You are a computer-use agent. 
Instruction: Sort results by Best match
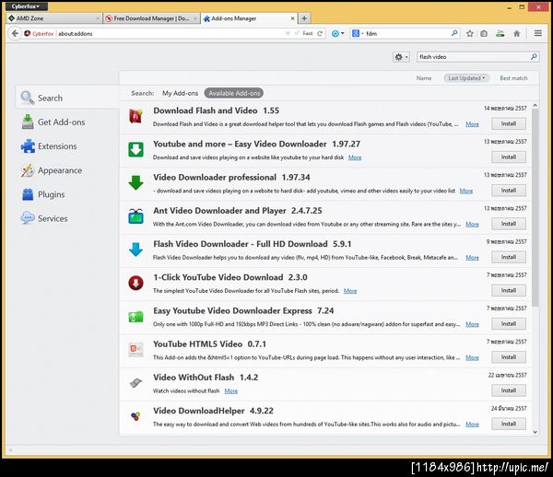pos(513,78)
